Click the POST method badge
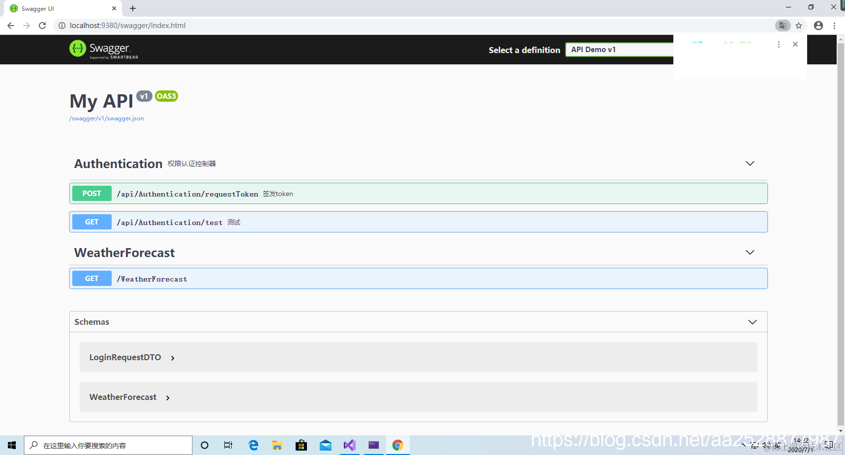 click(x=92, y=194)
